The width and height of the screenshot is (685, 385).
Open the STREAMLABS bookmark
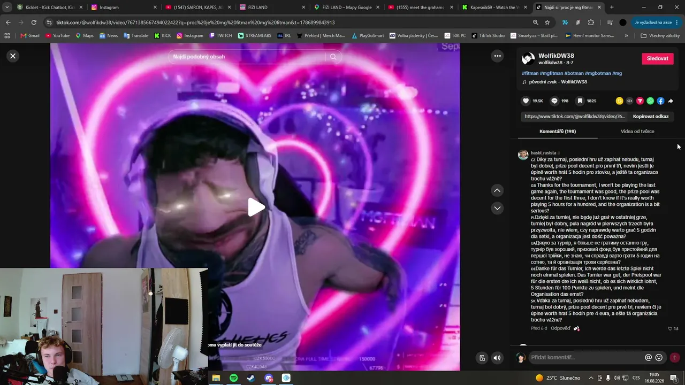254,36
